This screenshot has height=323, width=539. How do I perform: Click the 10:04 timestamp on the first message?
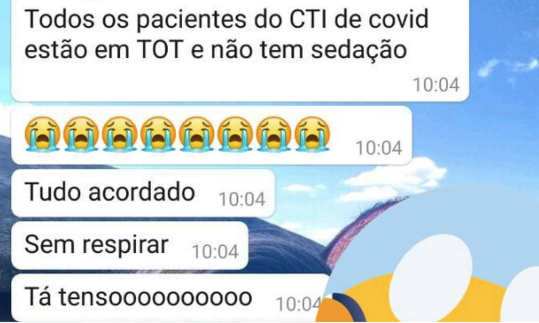pos(436,85)
